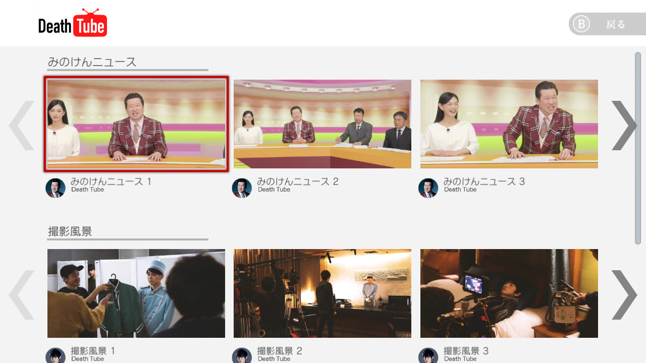
Task: Open the 撮影風景 3 video thumbnail
Action: pyautogui.click(x=509, y=293)
